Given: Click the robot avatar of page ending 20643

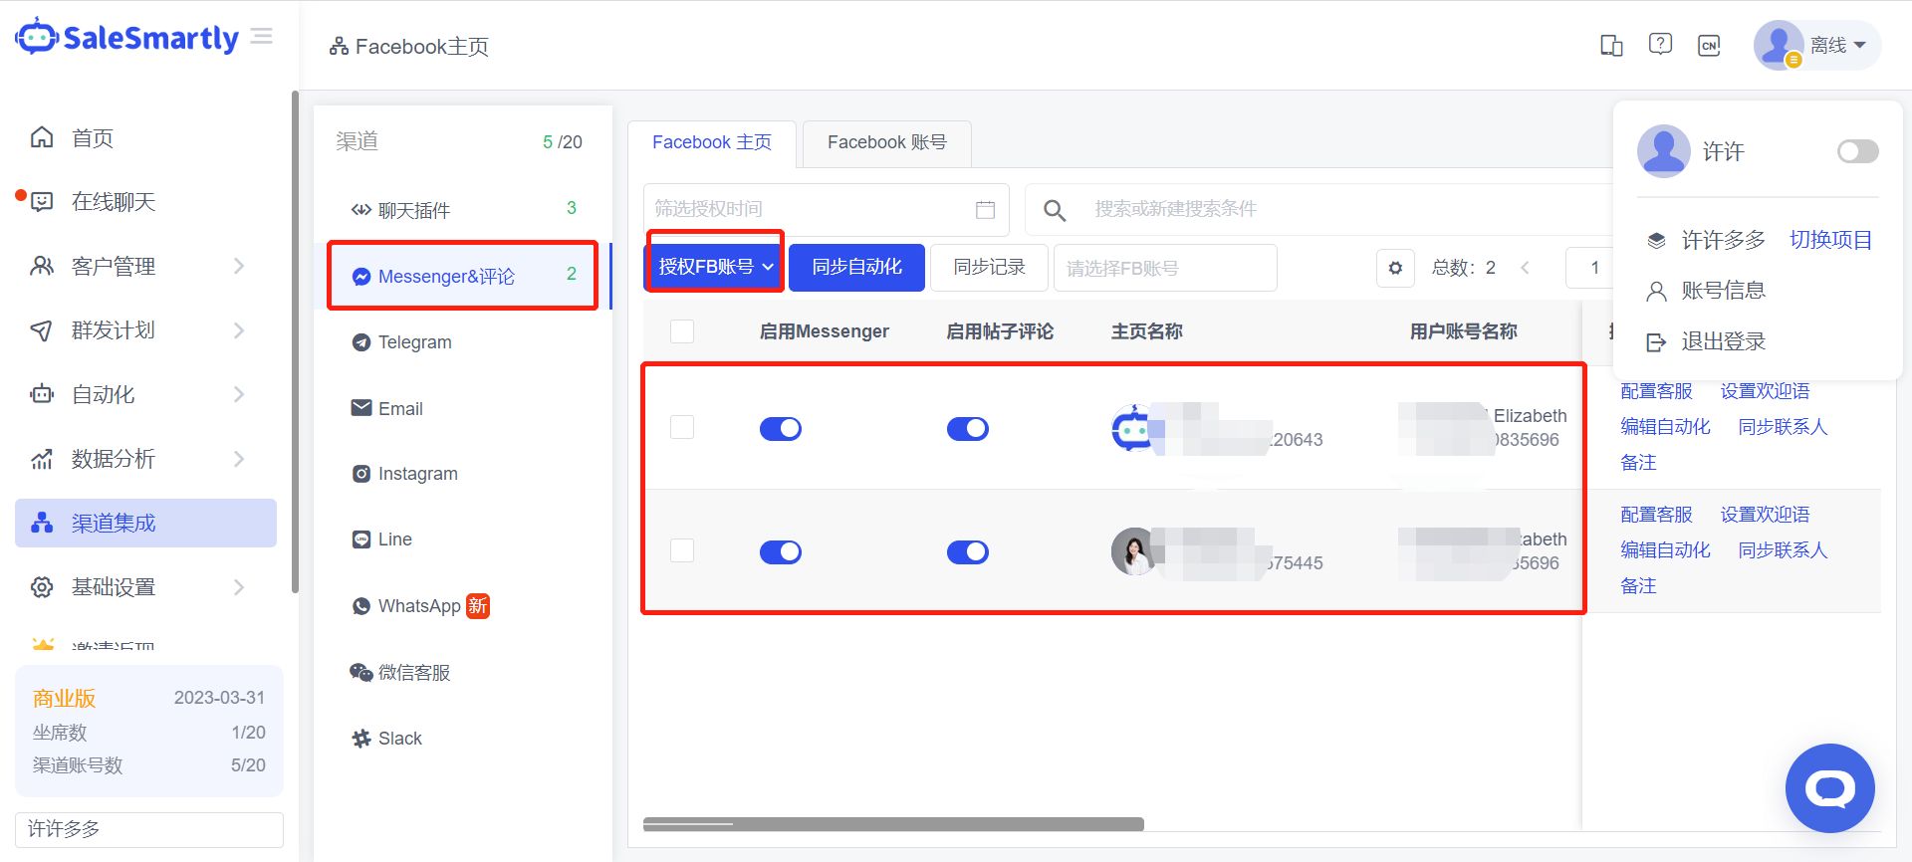Looking at the screenshot, I should pyautogui.click(x=1132, y=429).
